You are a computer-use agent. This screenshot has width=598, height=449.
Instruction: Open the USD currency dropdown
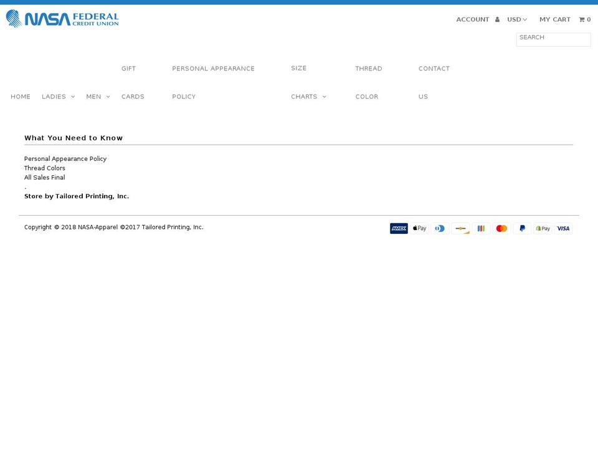point(517,19)
